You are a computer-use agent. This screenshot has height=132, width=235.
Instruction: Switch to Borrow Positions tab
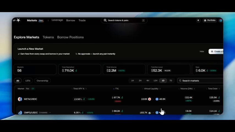coord(70,37)
